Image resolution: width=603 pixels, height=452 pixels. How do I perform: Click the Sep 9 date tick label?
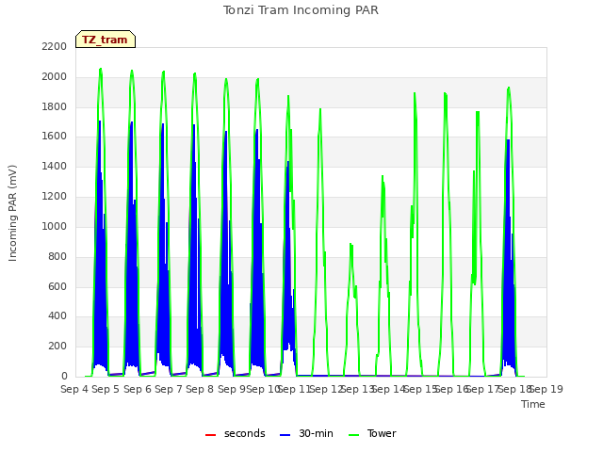pos(231,389)
